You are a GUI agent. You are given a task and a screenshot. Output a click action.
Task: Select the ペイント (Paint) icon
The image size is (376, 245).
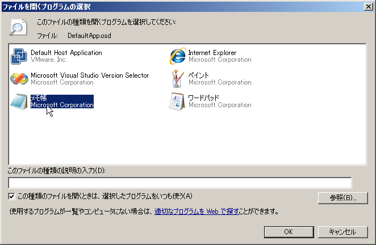point(177,79)
